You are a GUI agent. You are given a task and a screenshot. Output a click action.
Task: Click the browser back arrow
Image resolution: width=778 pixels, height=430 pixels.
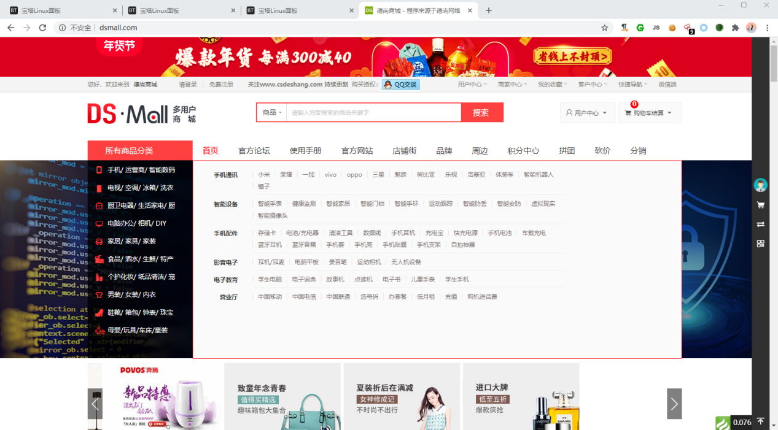pos(11,28)
